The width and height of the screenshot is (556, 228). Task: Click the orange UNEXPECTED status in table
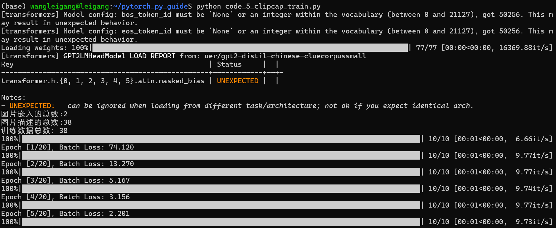click(238, 81)
